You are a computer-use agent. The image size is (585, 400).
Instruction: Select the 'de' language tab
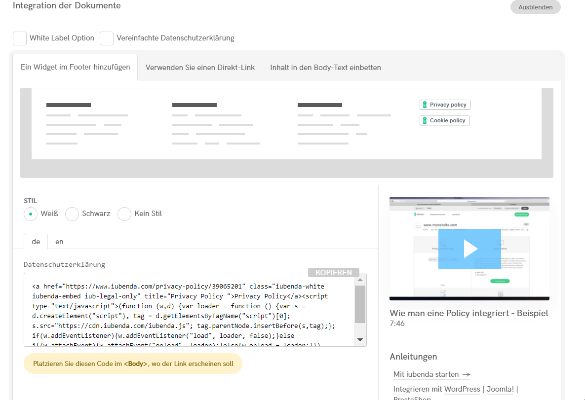click(x=36, y=242)
